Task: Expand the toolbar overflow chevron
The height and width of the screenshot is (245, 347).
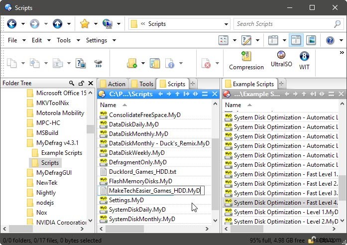Action: click(342, 53)
